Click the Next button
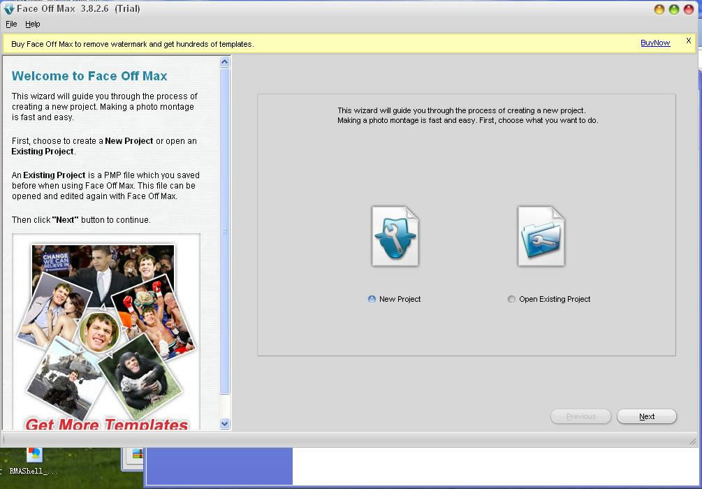 pyautogui.click(x=647, y=416)
